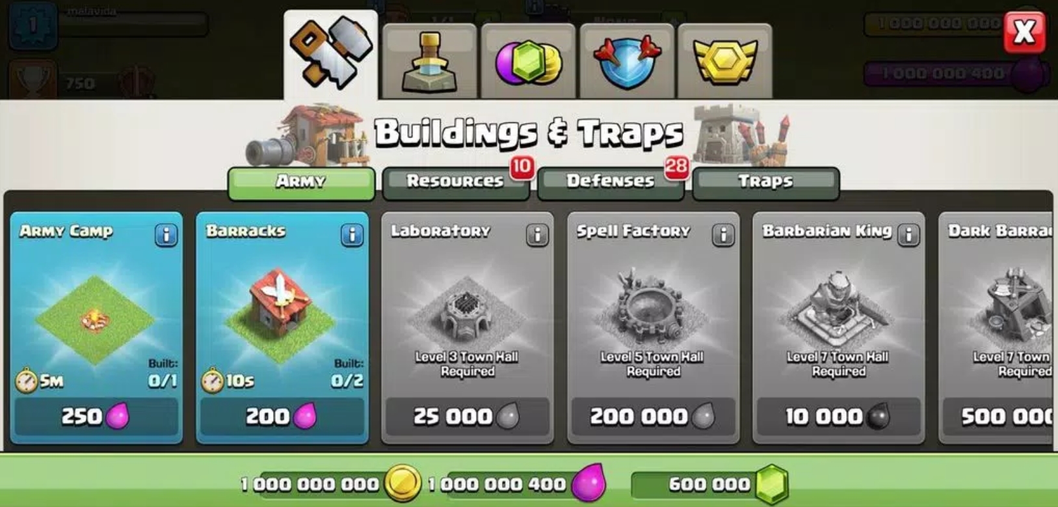Show info for Laboratory
This screenshot has width=1058, height=507.
point(537,235)
